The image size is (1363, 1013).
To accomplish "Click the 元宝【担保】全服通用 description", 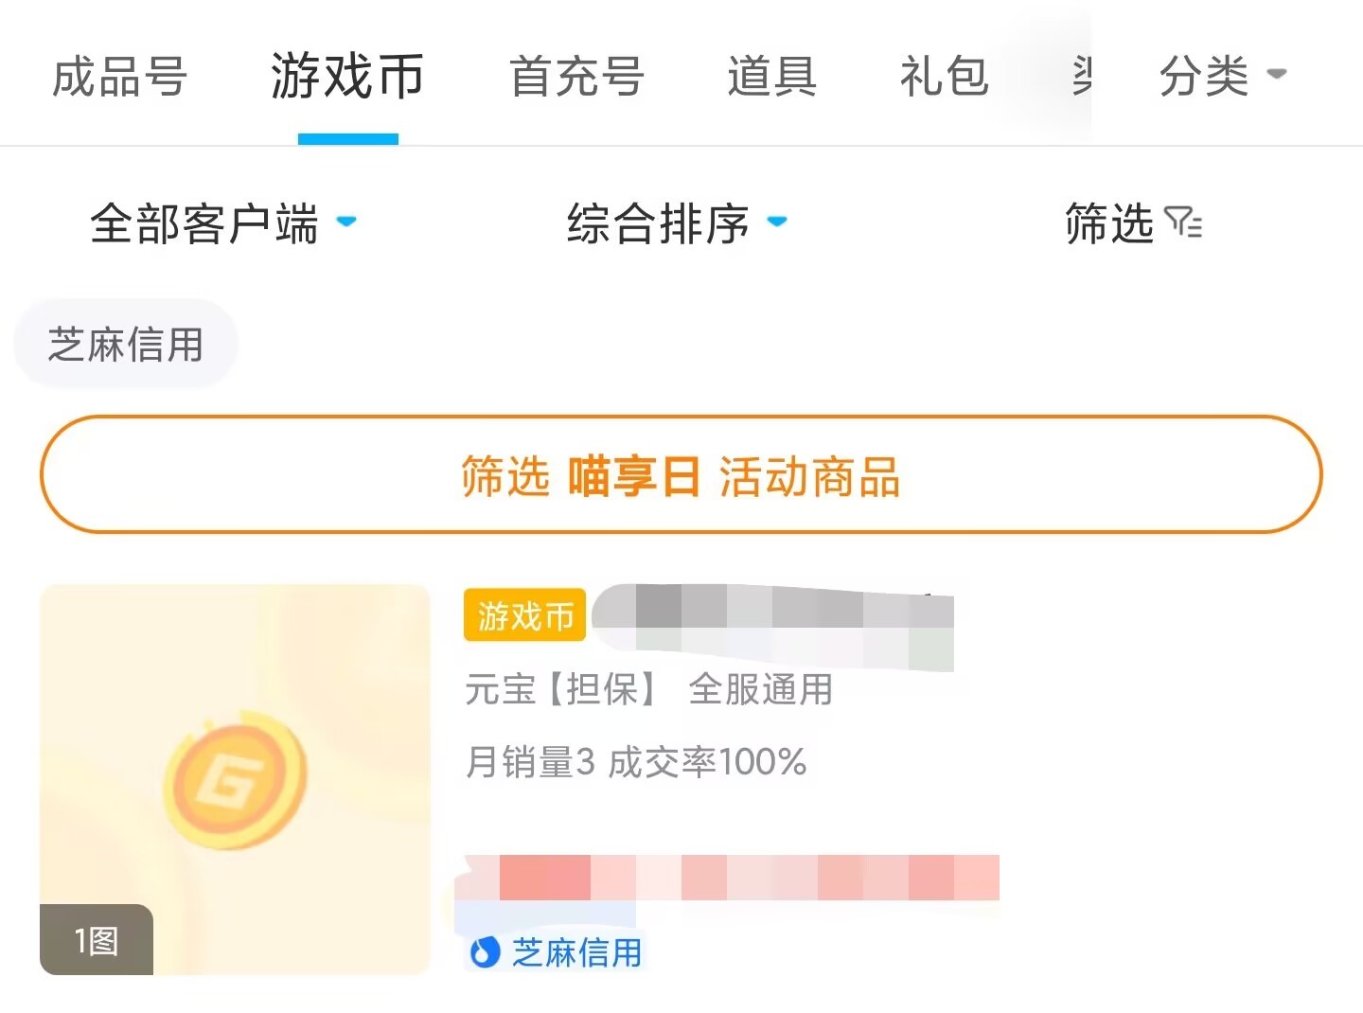I will point(648,689).
